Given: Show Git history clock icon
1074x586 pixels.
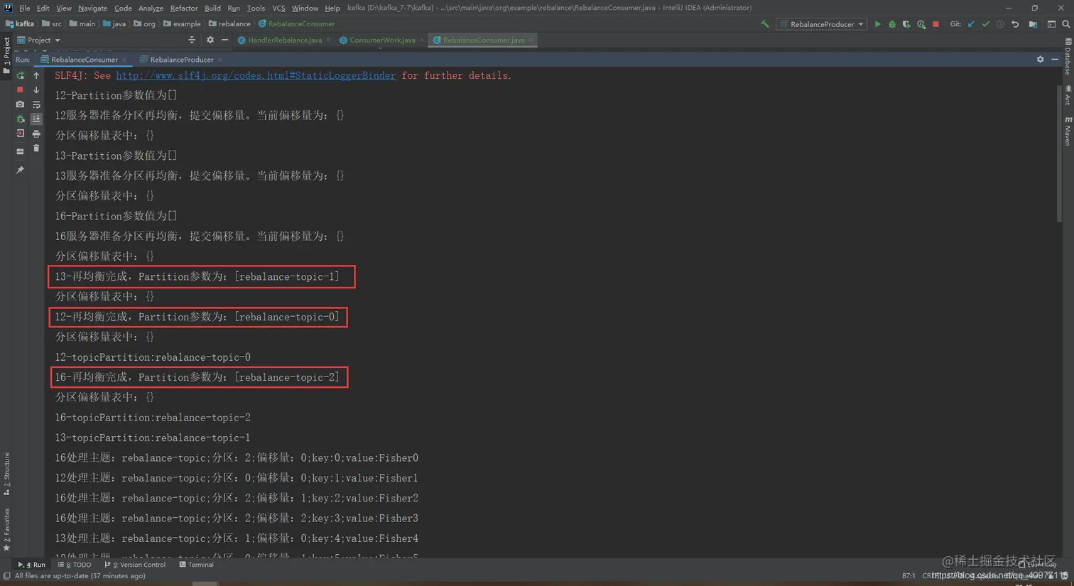Looking at the screenshot, I should point(1000,24).
